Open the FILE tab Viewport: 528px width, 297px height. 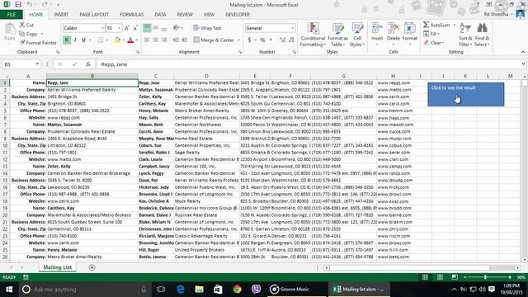click(x=12, y=15)
